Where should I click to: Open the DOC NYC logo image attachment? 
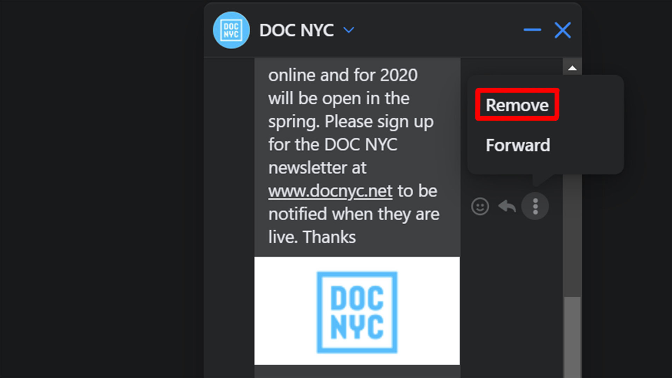point(357,311)
